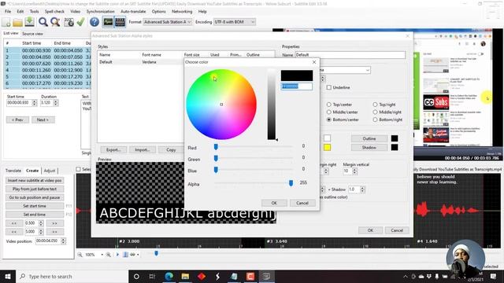
Task: Toggle the Select checkbox above the waveform
Action: click(79, 169)
